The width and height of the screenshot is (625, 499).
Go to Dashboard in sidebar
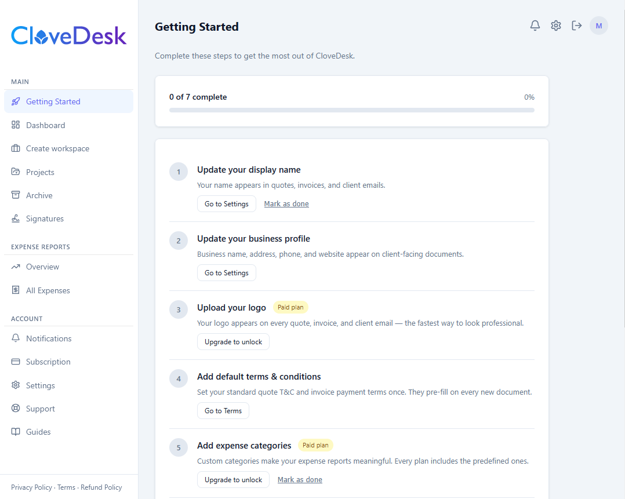point(68,125)
